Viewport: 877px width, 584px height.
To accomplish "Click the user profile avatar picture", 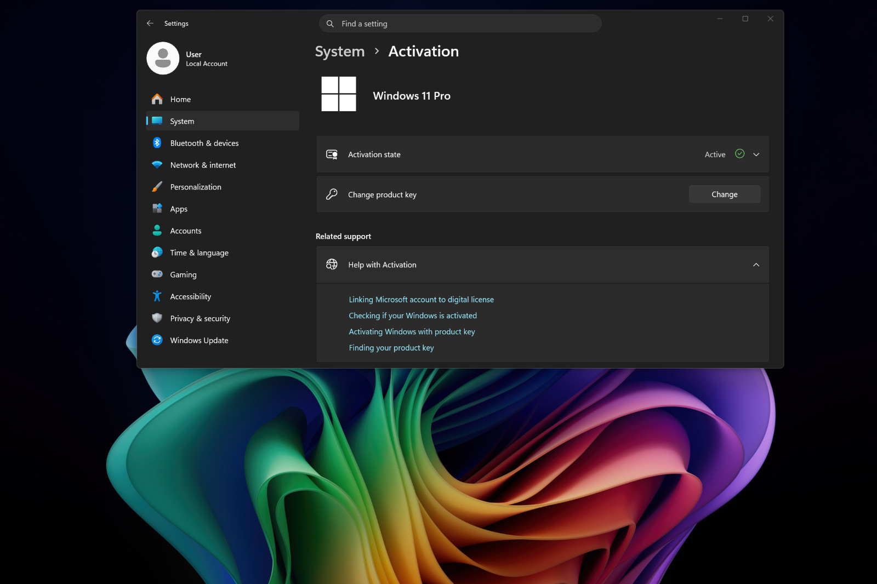I will click(x=163, y=58).
